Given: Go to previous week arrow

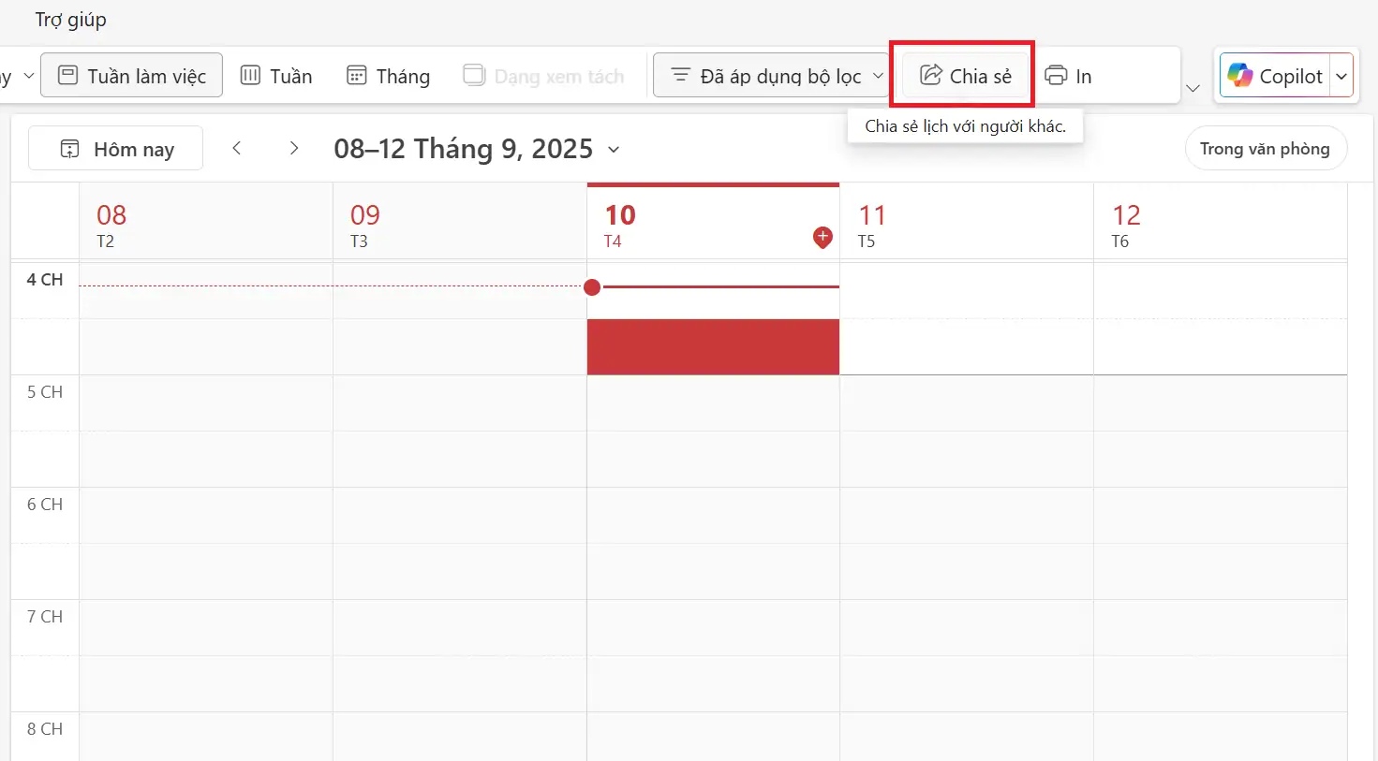Looking at the screenshot, I should [237, 148].
